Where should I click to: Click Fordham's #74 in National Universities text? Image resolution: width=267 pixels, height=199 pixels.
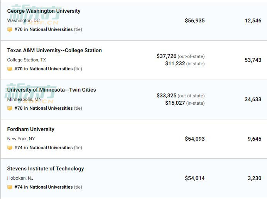(44, 148)
